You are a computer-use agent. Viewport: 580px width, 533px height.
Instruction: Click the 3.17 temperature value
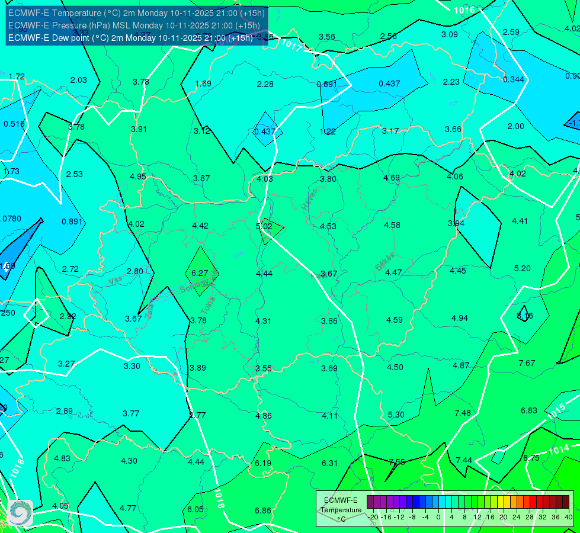pyautogui.click(x=390, y=131)
